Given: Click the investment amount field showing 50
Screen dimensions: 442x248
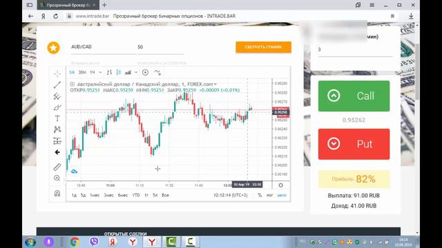Looking at the screenshot, I should (x=161, y=47).
